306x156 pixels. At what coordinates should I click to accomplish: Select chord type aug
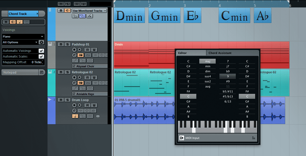tap(208, 86)
